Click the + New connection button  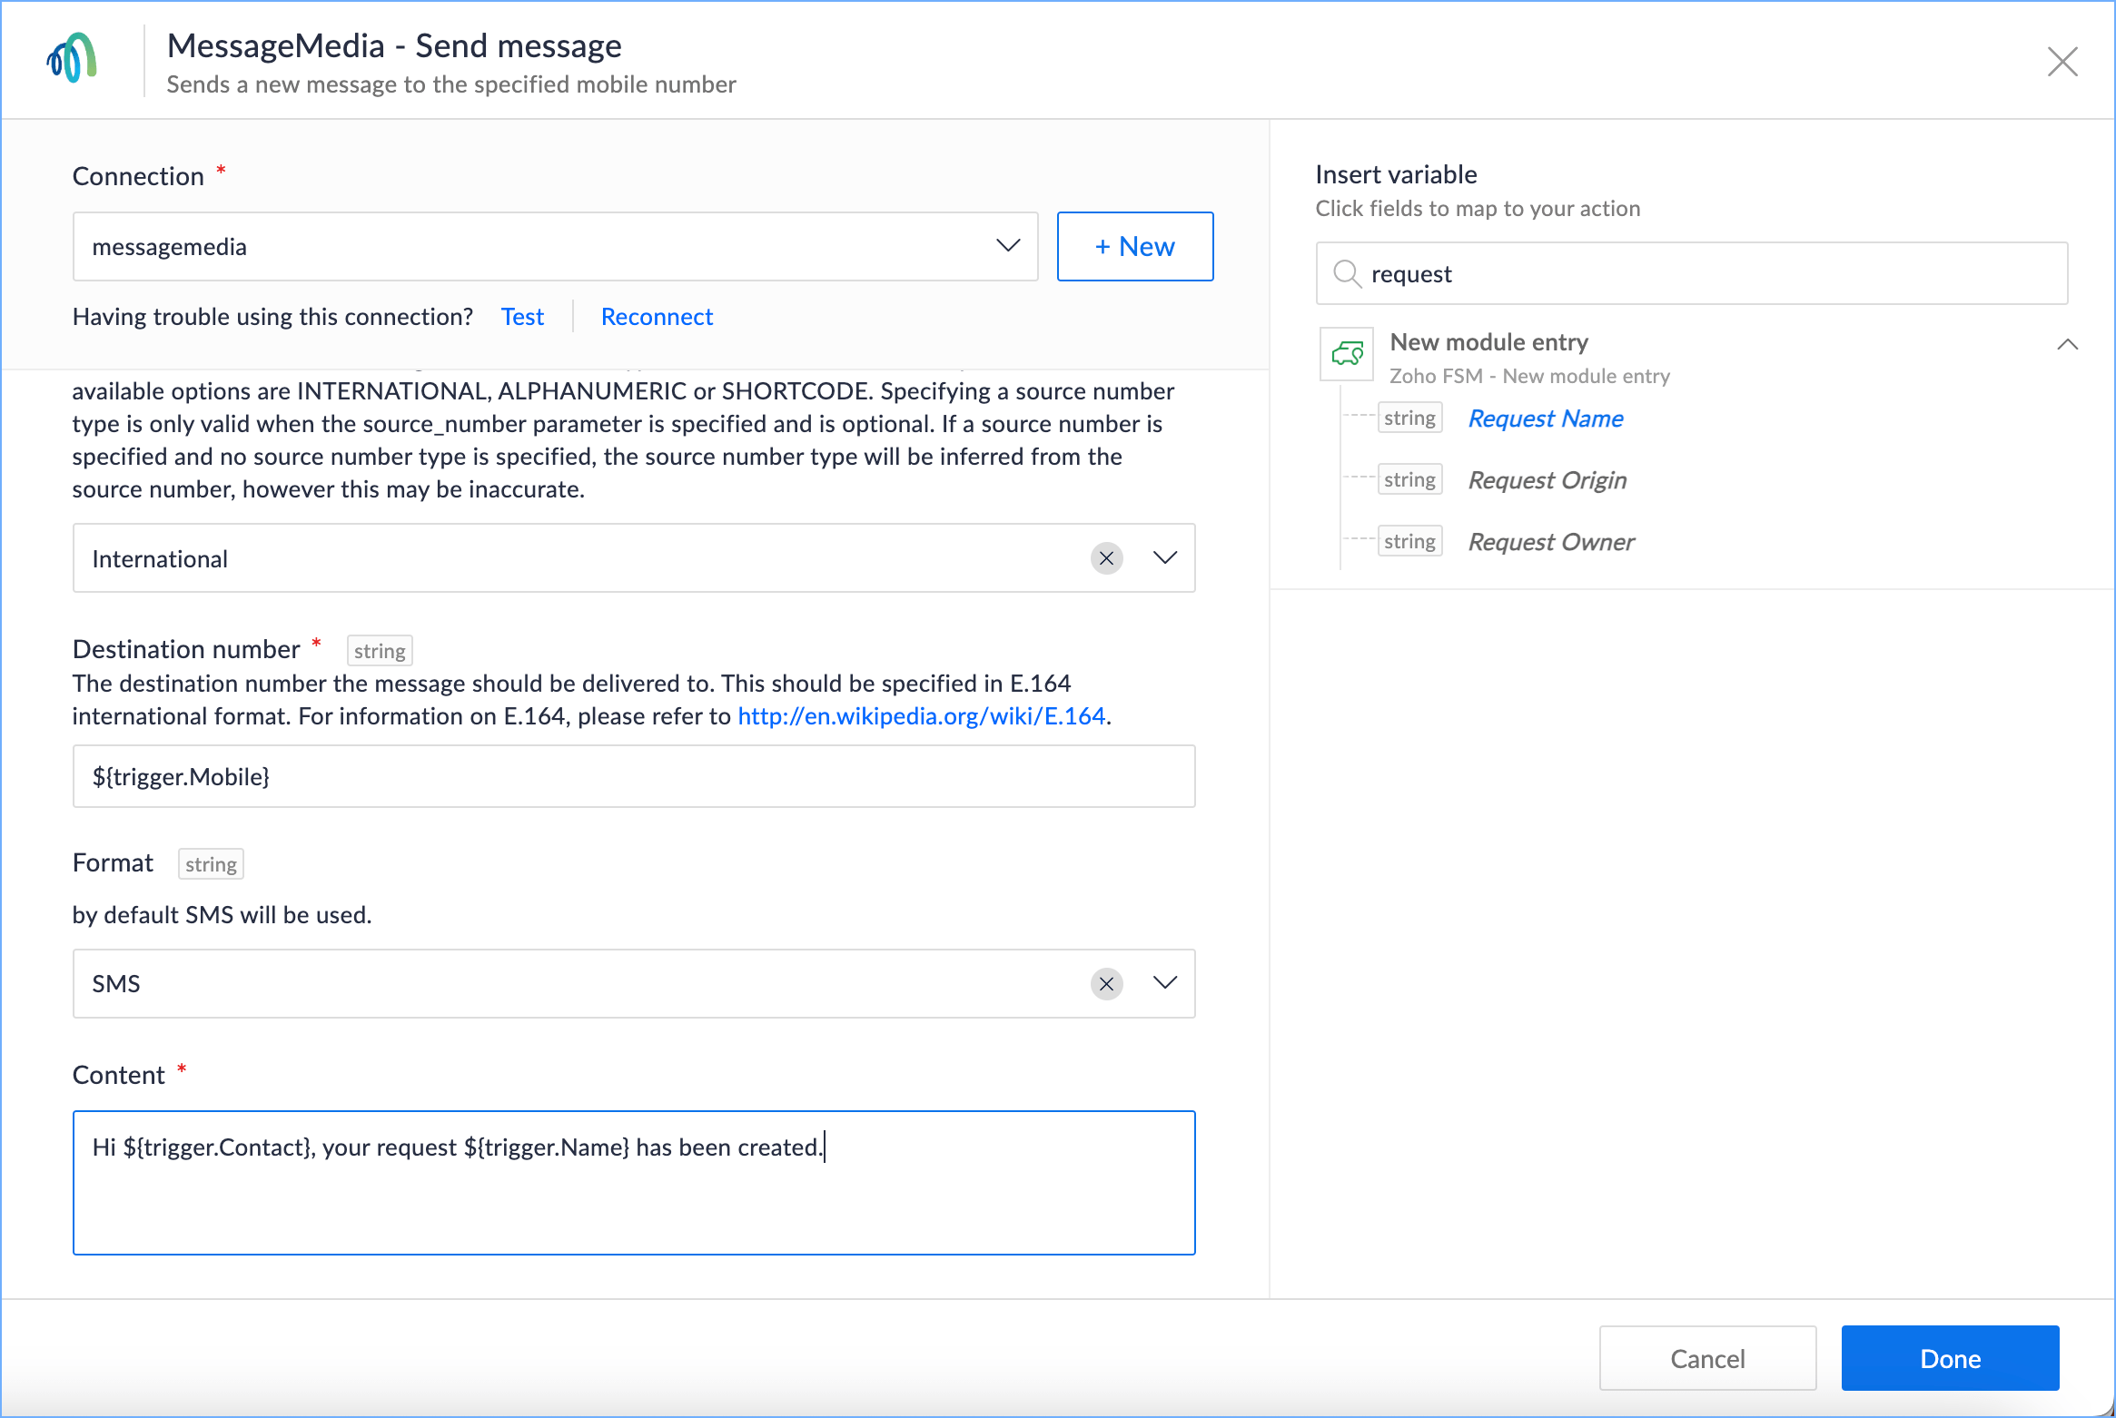point(1134,246)
